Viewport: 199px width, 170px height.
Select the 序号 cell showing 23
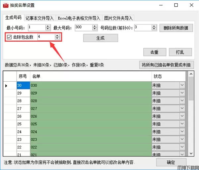tap(23, 139)
